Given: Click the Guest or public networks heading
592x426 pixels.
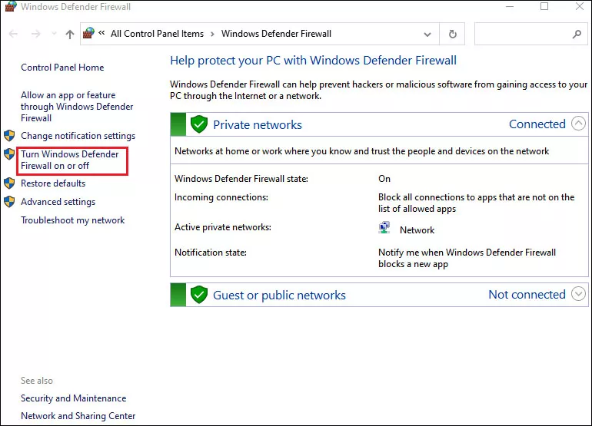Looking at the screenshot, I should pos(279,296).
